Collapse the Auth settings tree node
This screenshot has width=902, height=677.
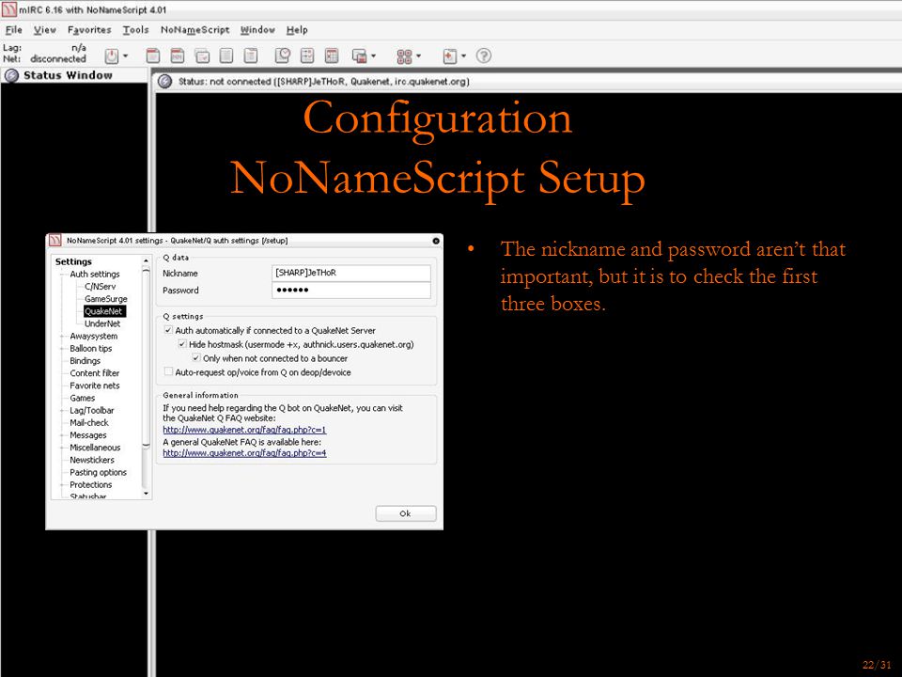pyautogui.click(x=63, y=274)
